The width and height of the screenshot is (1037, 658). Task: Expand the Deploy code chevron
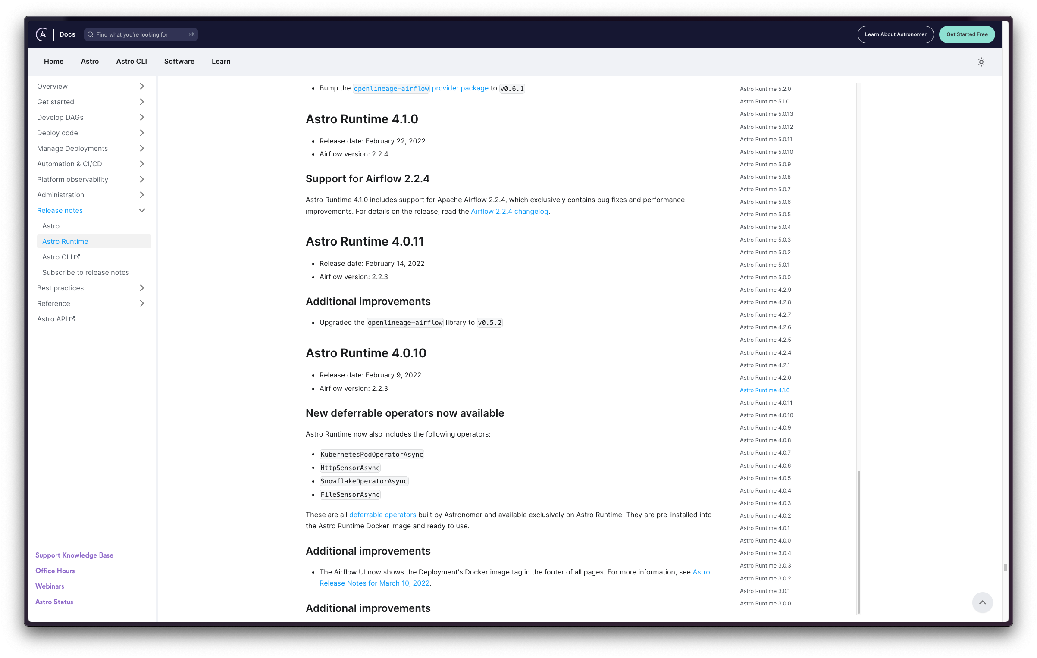pyautogui.click(x=142, y=133)
